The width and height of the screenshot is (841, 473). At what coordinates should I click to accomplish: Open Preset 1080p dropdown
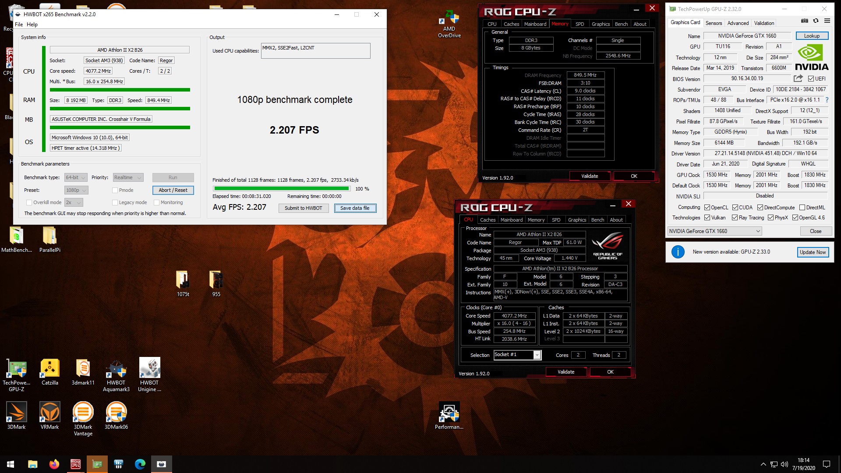click(x=76, y=190)
